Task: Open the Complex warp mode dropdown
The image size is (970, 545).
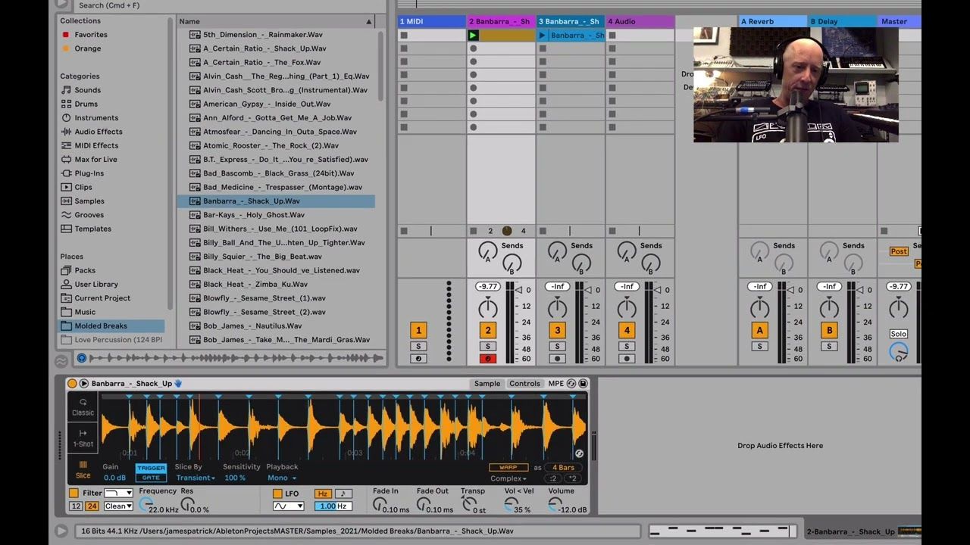Action: point(506,478)
